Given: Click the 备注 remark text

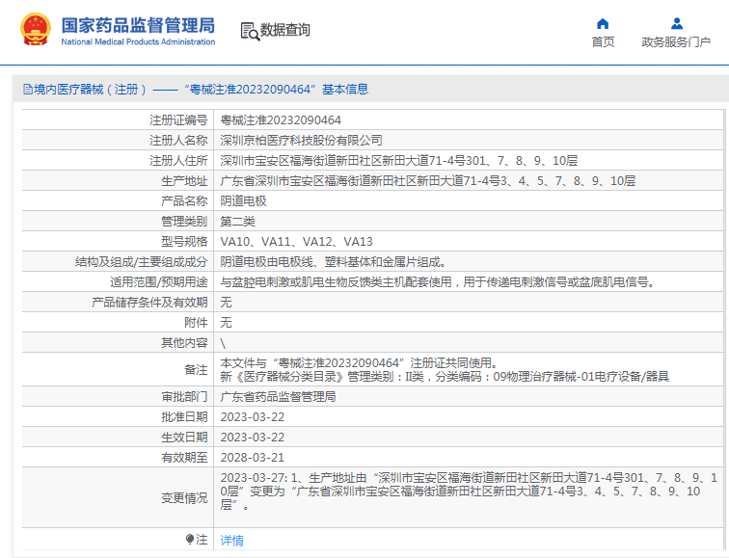Looking at the screenshot, I should [x=445, y=369].
